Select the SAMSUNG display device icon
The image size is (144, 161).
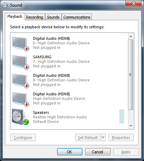point(21,62)
